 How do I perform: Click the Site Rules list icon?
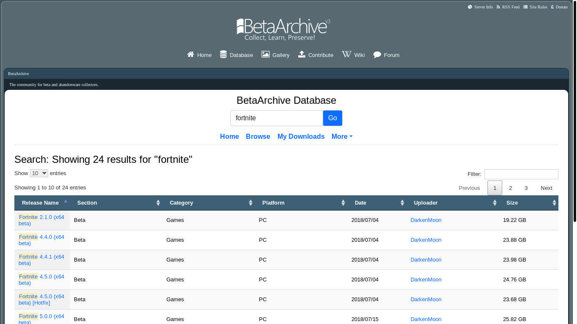click(x=525, y=7)
